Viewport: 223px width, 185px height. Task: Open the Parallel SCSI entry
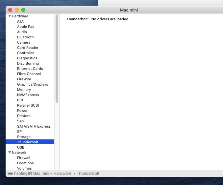point(28,105)
